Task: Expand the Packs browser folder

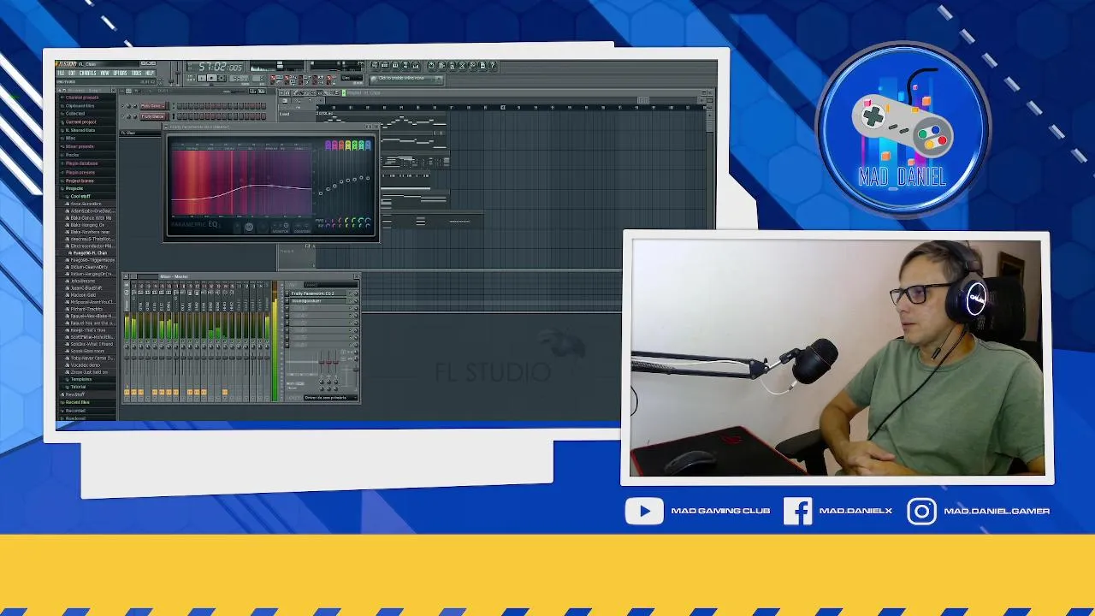Action: pyautogui.click(x=73, y=155)
